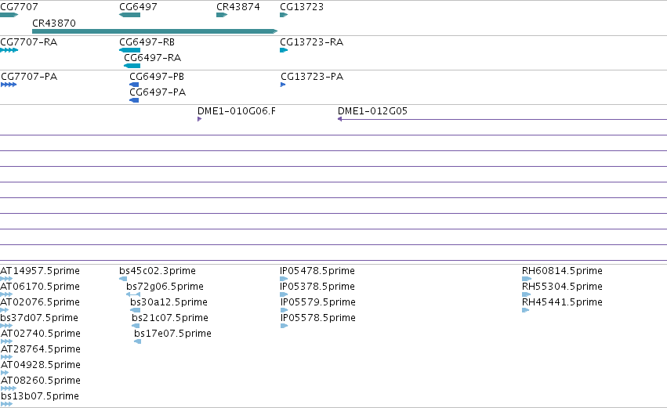Select the IP05478.5prime EST arrow

pos(284,279)
